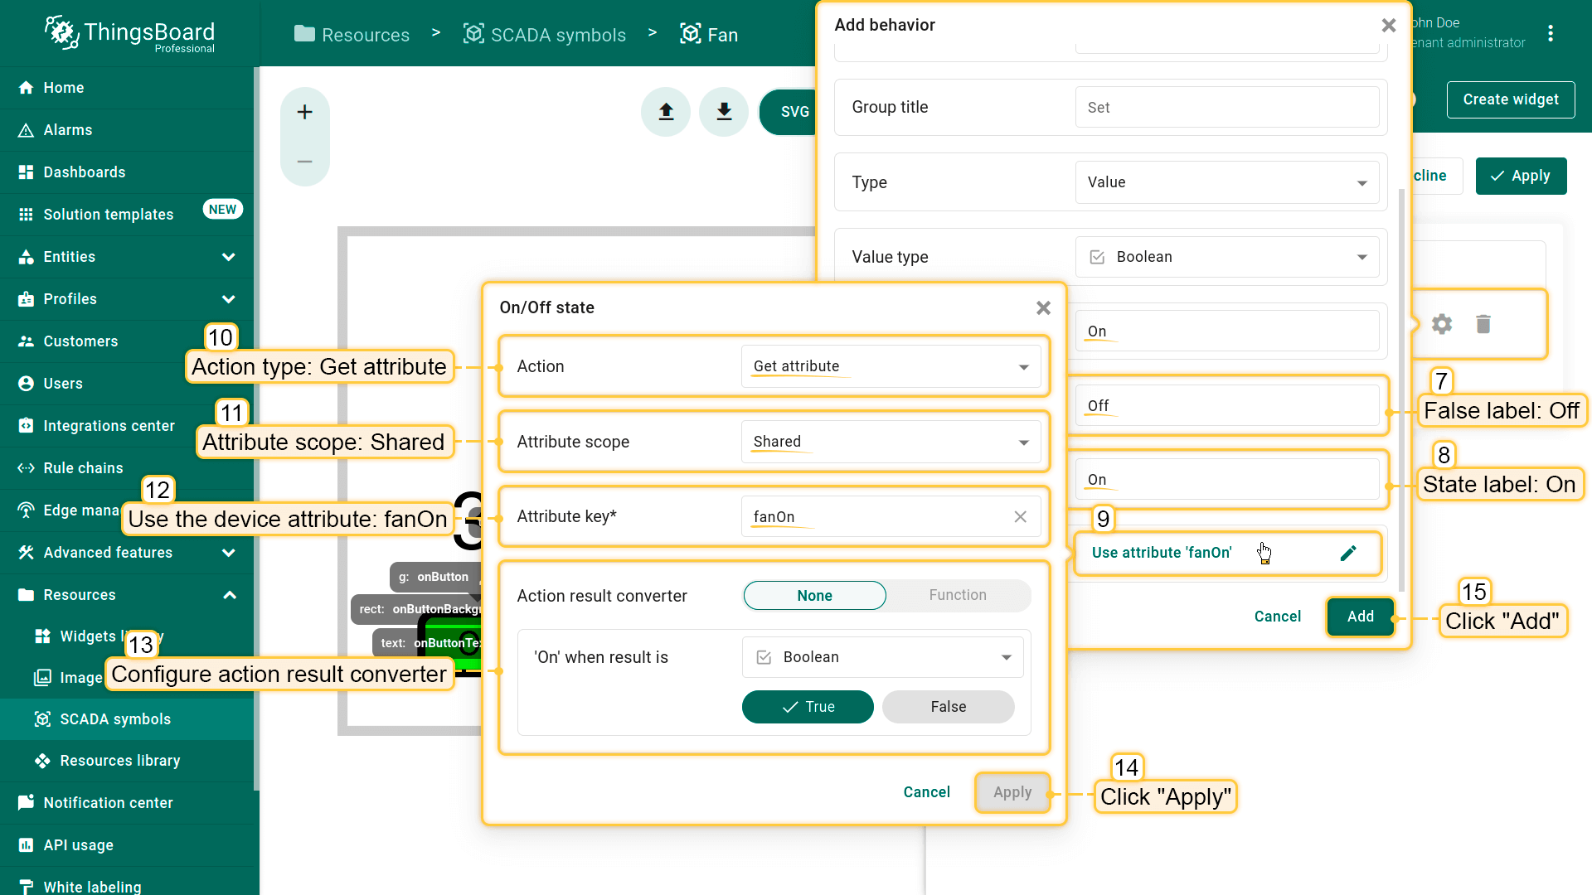Screen dimensions: 1592x895
Task: Click the Group title input field
Action: pyautogui.click(x=1226, y=108)
